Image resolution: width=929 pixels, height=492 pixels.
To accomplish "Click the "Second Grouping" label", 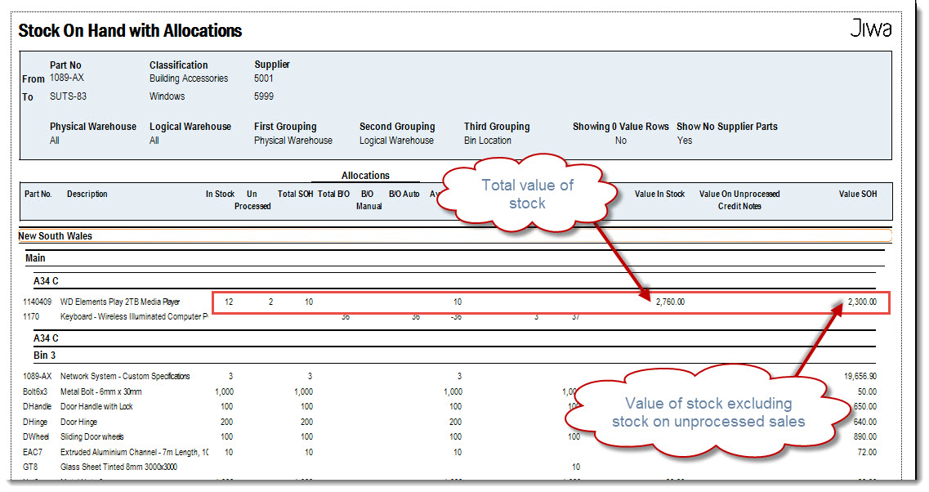I will click(397, 126).
